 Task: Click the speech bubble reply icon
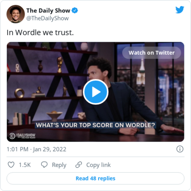44,165
